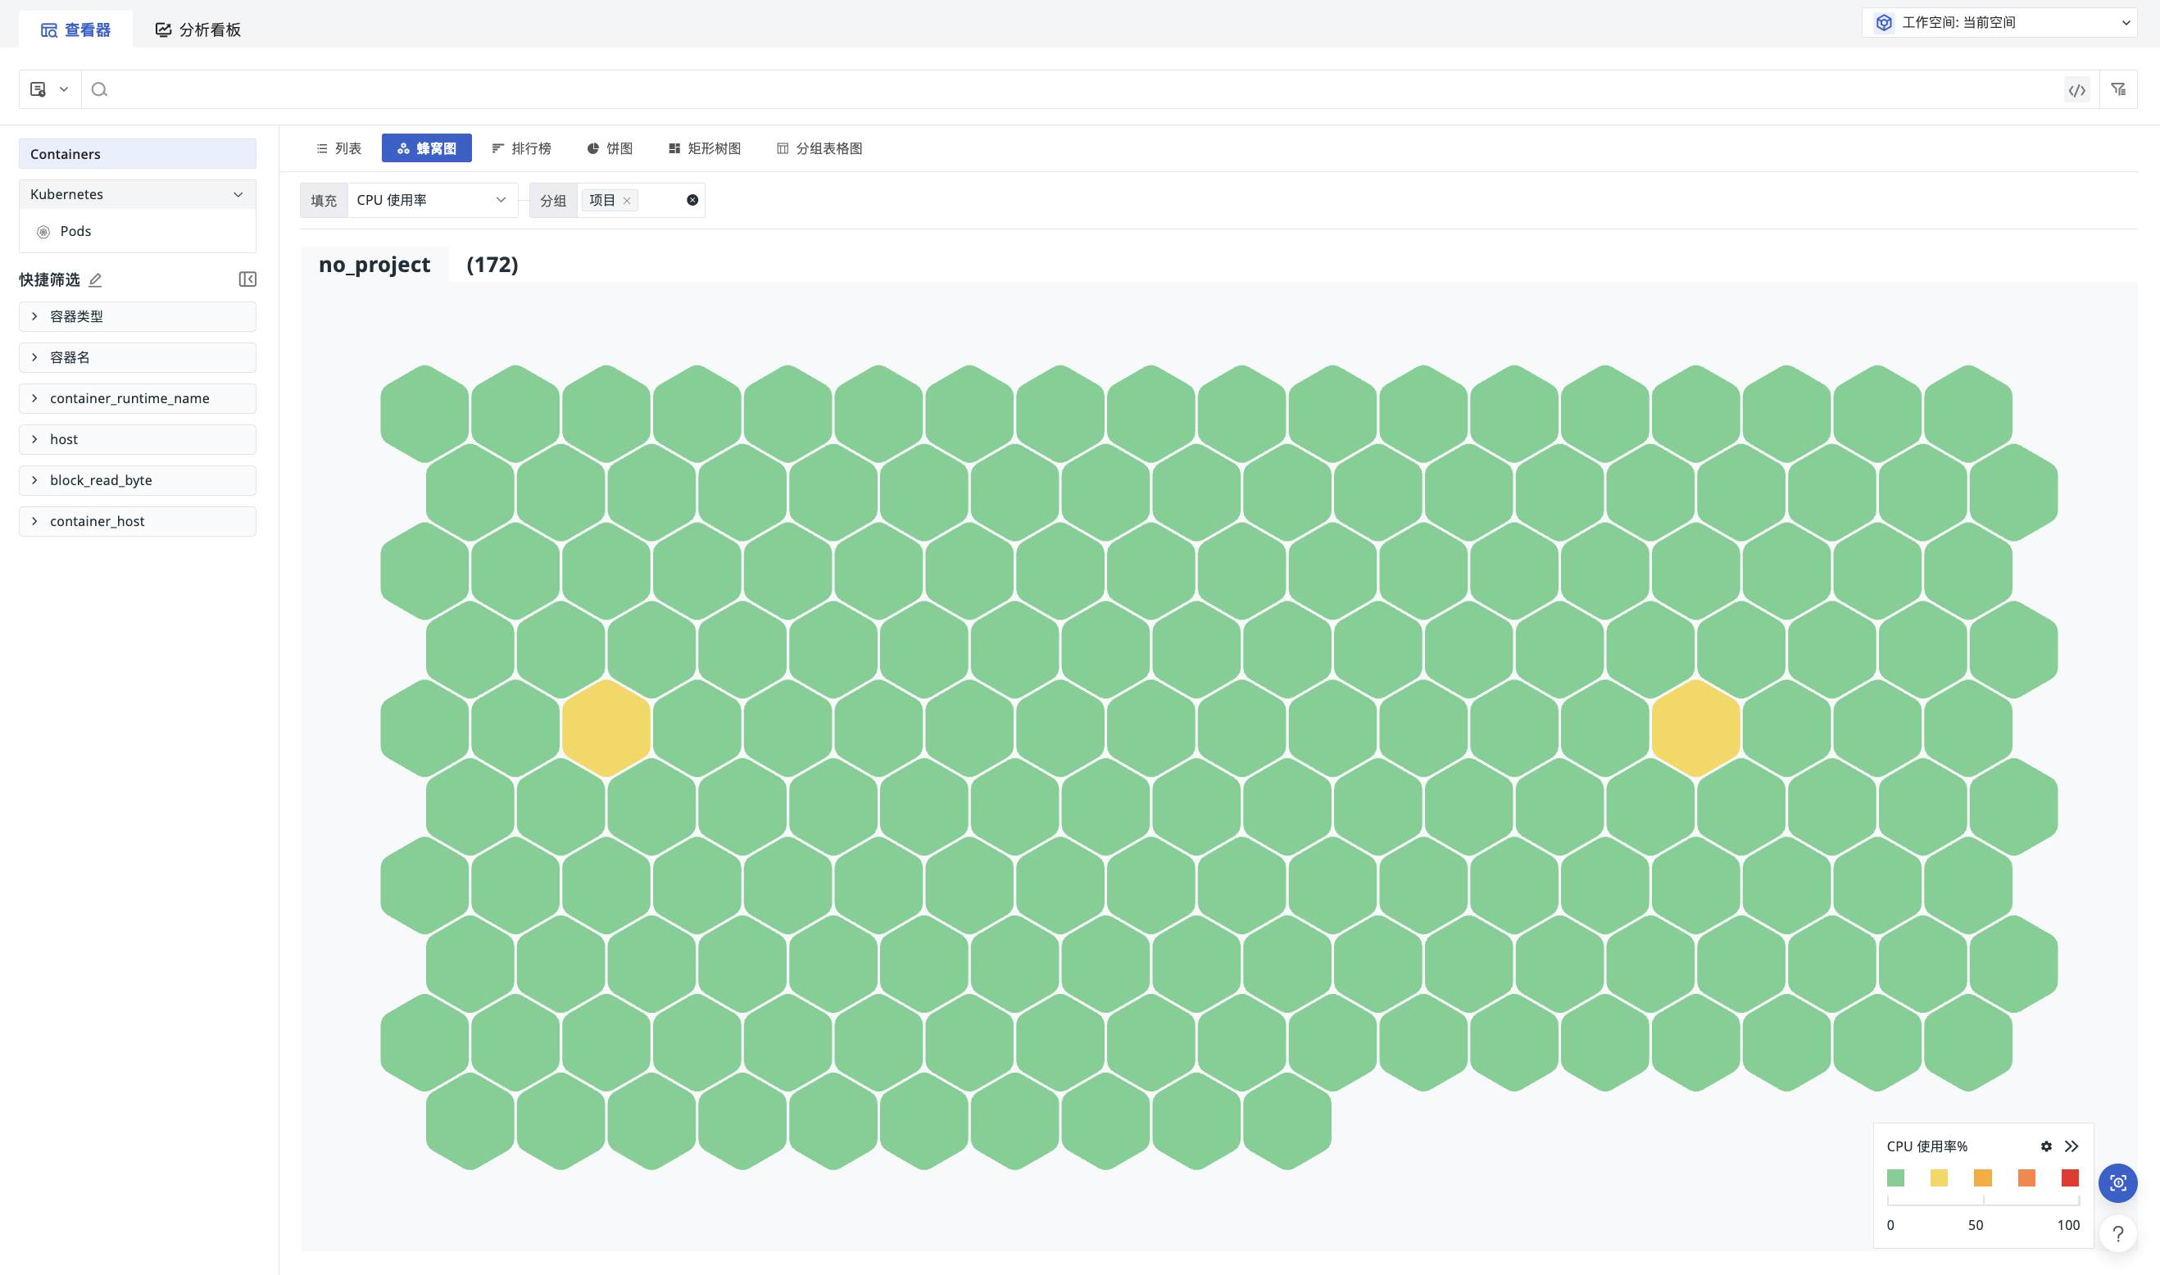Open the CPU 使用率 fill dropdown
This screenshot has height=1275, width=2160.
coord(432,200)
